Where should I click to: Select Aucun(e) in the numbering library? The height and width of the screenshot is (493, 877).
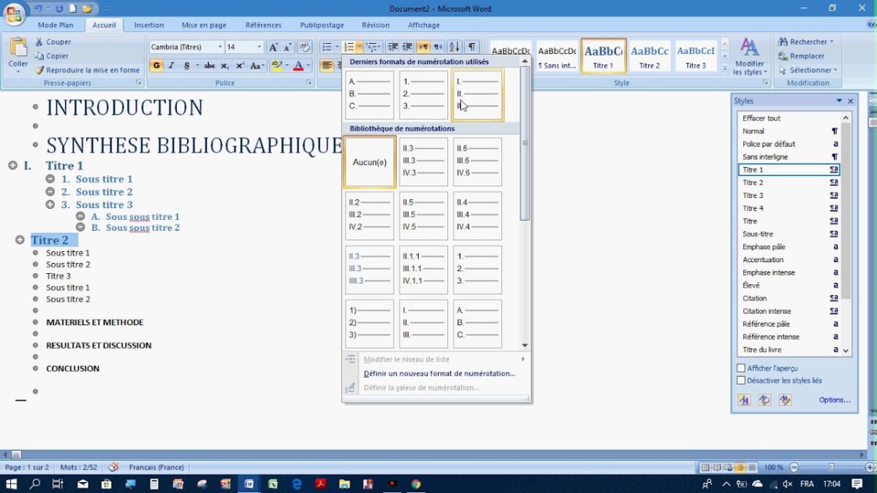370,162
